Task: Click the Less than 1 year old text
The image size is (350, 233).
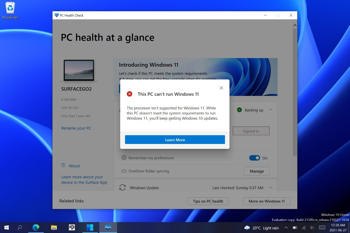Action: tap(75, 116)
